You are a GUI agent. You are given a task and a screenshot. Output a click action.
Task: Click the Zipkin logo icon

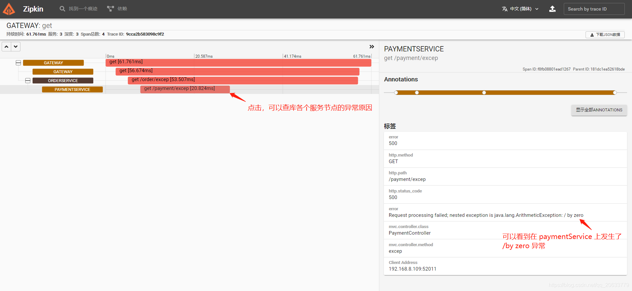tap(9, 9)
